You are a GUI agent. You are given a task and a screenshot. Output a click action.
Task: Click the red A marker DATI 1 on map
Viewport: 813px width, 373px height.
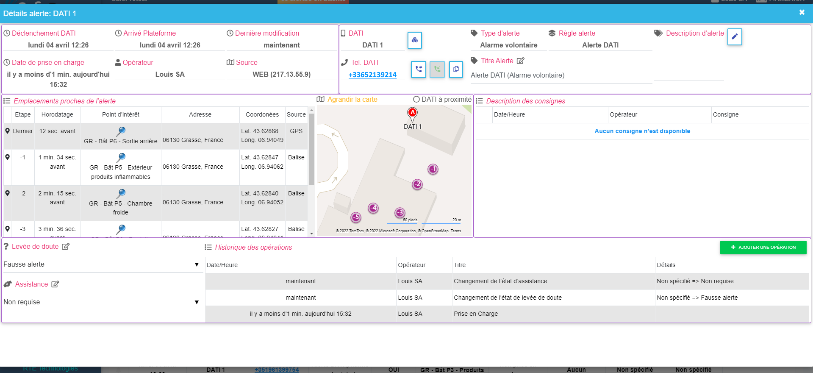point(412,113)
